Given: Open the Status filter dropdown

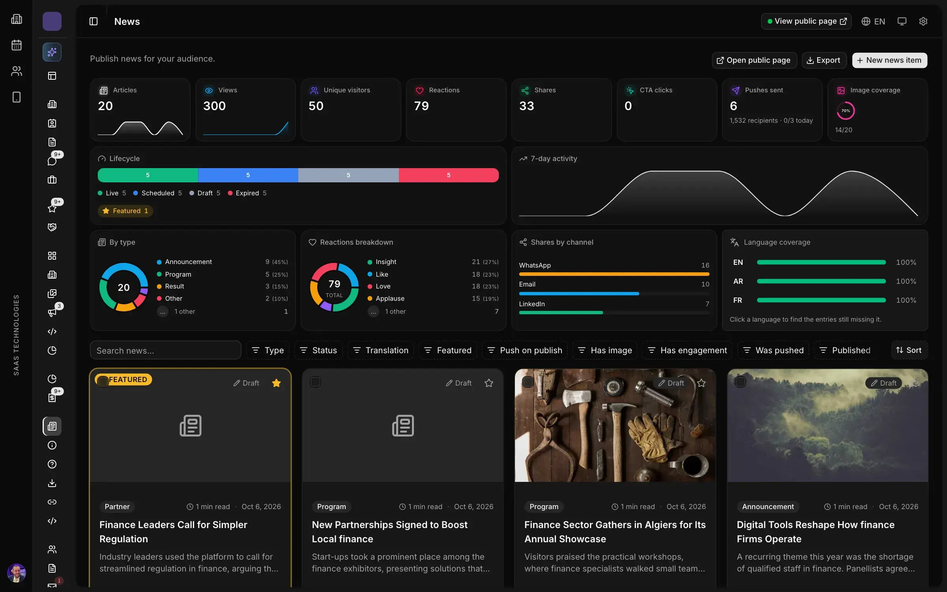Looking at the screenshot, I should pyautogui.click(x=318, y=350).
